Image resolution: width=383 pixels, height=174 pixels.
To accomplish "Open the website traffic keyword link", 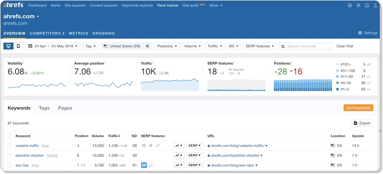I will click(27, 146).
